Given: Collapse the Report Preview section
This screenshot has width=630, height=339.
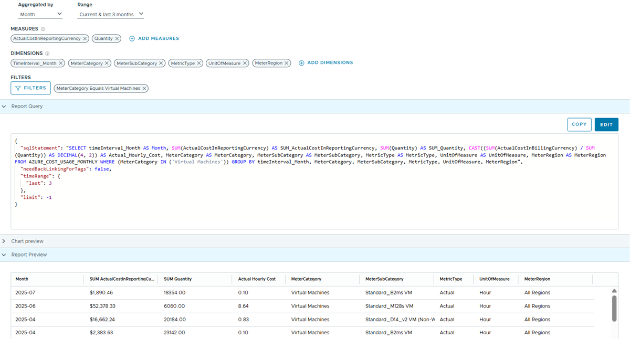Looking at the screenshot, I should click(x=4, y=255).
